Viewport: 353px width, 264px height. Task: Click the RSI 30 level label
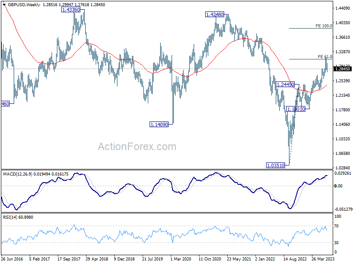tap(336, 243)
